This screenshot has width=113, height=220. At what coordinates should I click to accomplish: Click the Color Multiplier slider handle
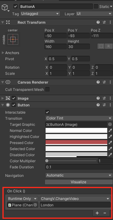[47, 161]
